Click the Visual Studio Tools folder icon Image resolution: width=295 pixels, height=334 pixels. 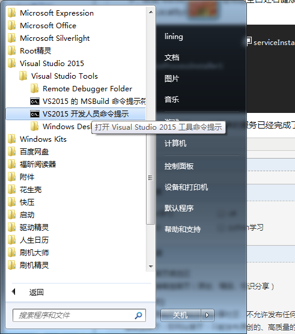(x=23, y=76)
